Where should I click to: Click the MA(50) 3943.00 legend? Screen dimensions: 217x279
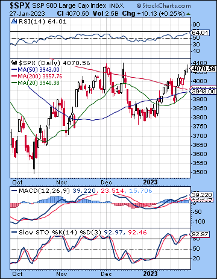(38, 70)
